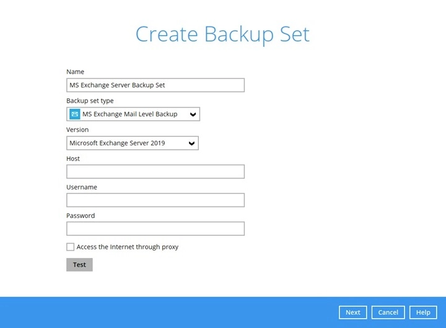The width and height of the screenshot is (446, 328).
Task: Click the envelope icon in Backup set type
Action: [x=75, y=114]
